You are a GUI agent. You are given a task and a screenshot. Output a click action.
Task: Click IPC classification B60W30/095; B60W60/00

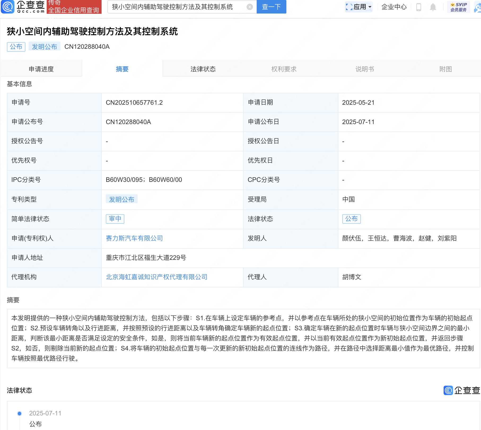click(144, 180)
